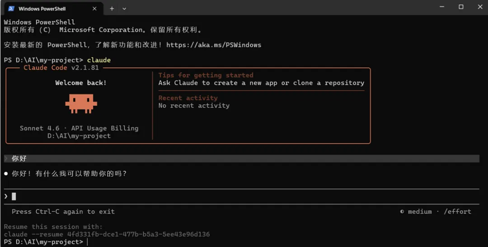
Task: Open the aka.ms/PSWindows link
Action: [214, 45]
